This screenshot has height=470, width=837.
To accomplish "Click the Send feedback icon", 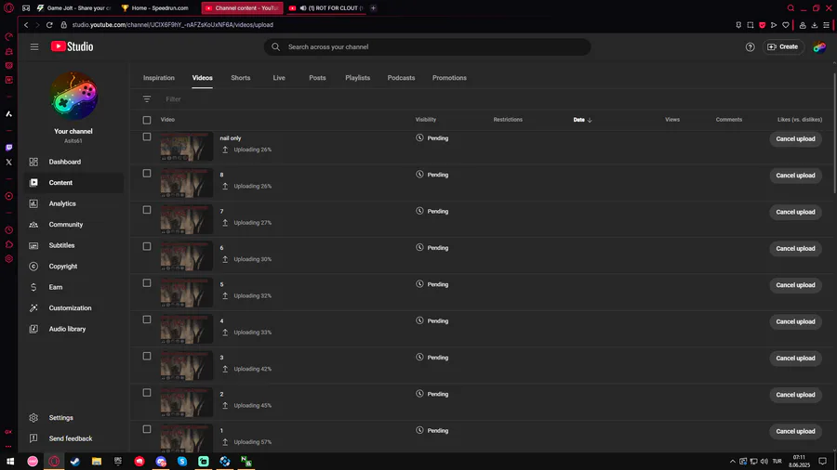I will tap(33, 438).
